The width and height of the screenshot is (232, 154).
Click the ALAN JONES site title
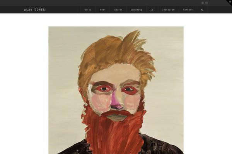[x=34, y=10]
